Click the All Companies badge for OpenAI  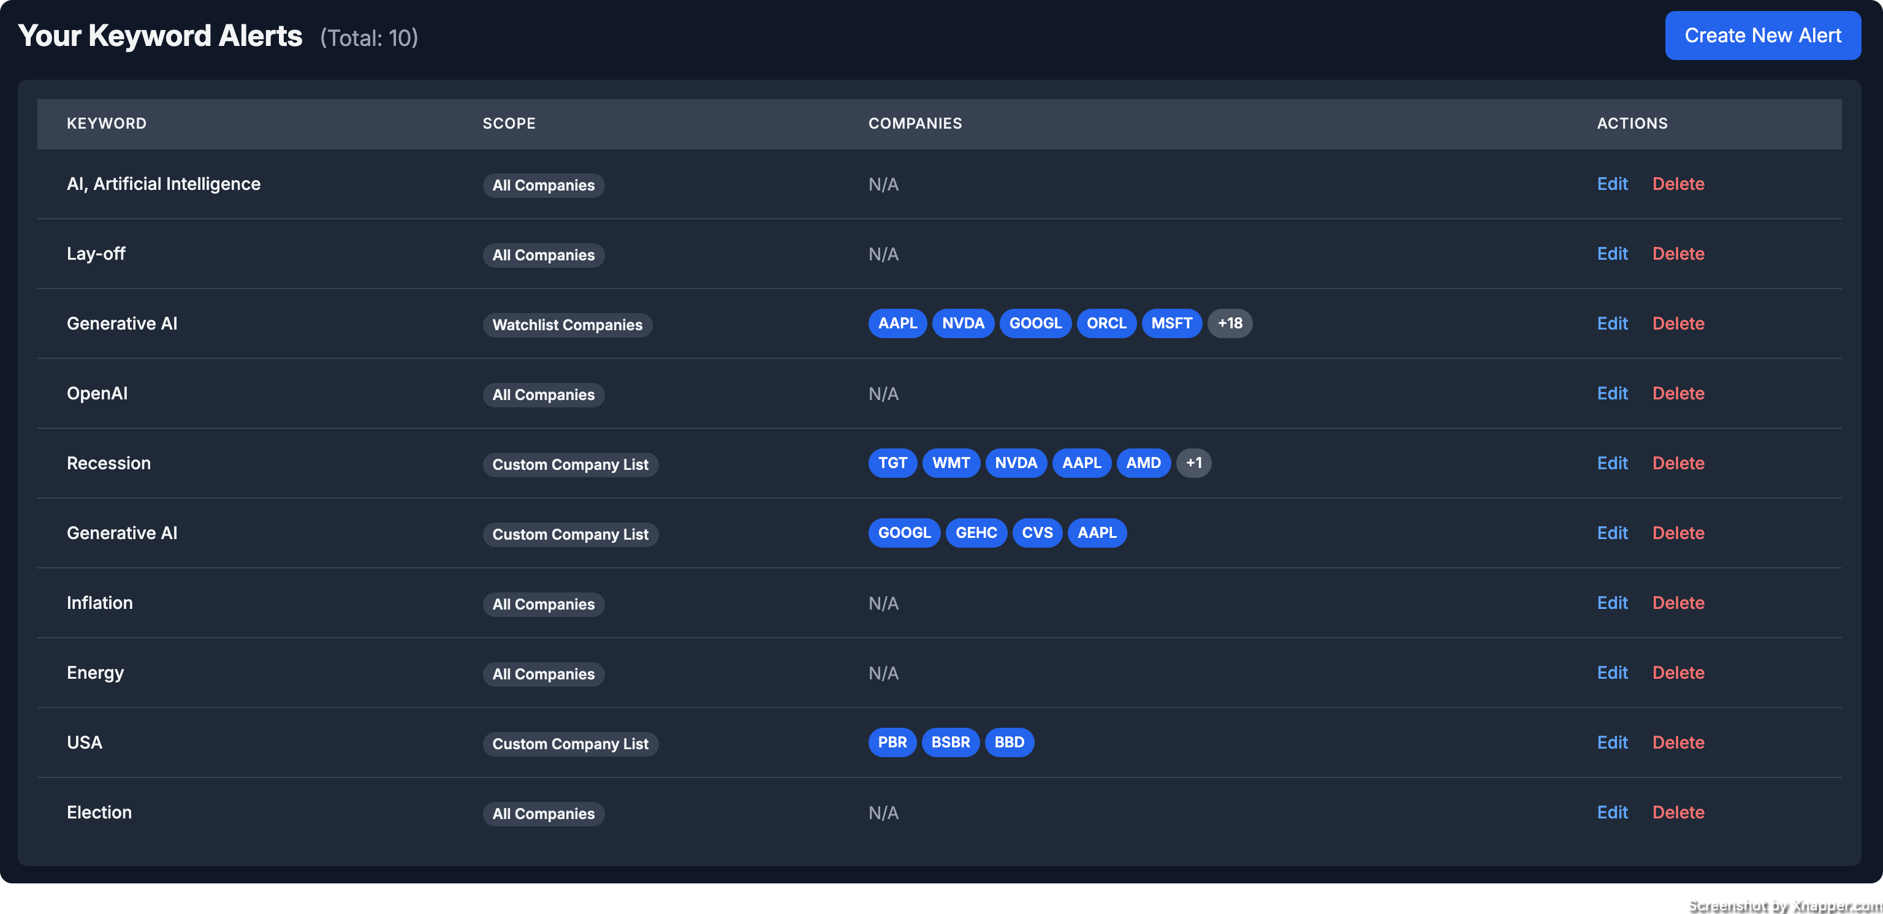[543, 395]
